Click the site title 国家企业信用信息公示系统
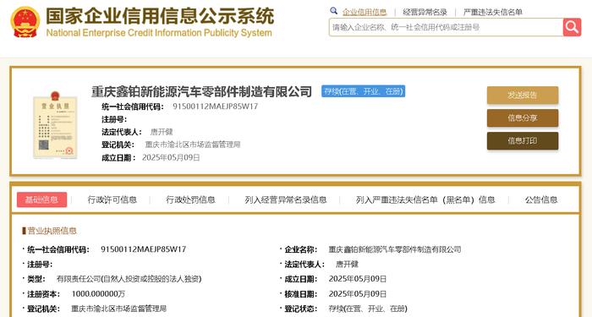Viewport: 592px width, 317px height. pyautogui.click(x=160, y=16)
